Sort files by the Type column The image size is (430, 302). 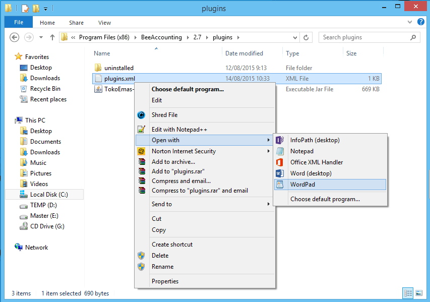click(292, 53)
